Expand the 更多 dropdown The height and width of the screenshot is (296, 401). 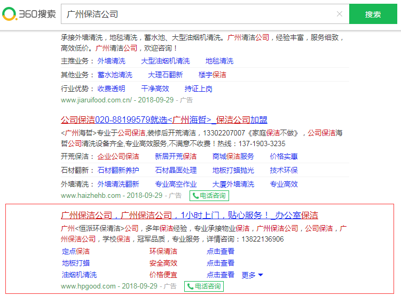252,275
